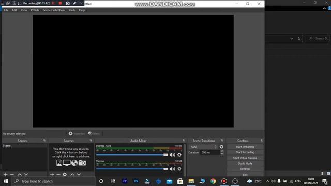Open the Profile menu
The height and width of the screenshot is (186, 331).
point(35,10)
